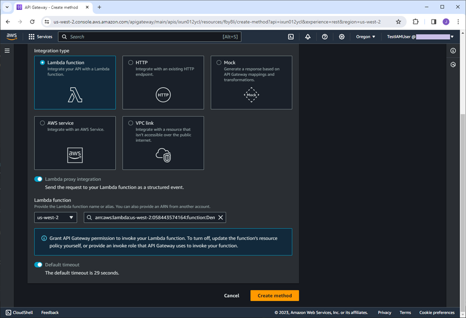The width and height of the screenshot is (466, 318).
Task: Open the tab search chevron in Chrome
Action: 7,7
